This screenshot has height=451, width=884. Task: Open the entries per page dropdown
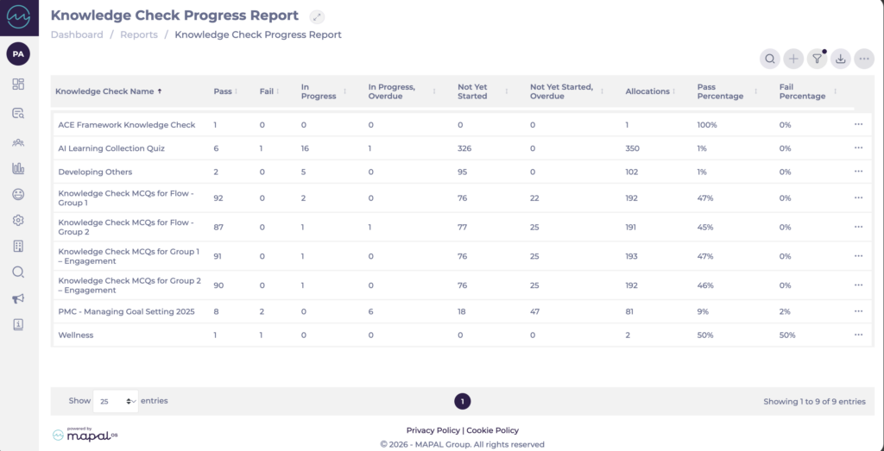[x=116, y=401]
